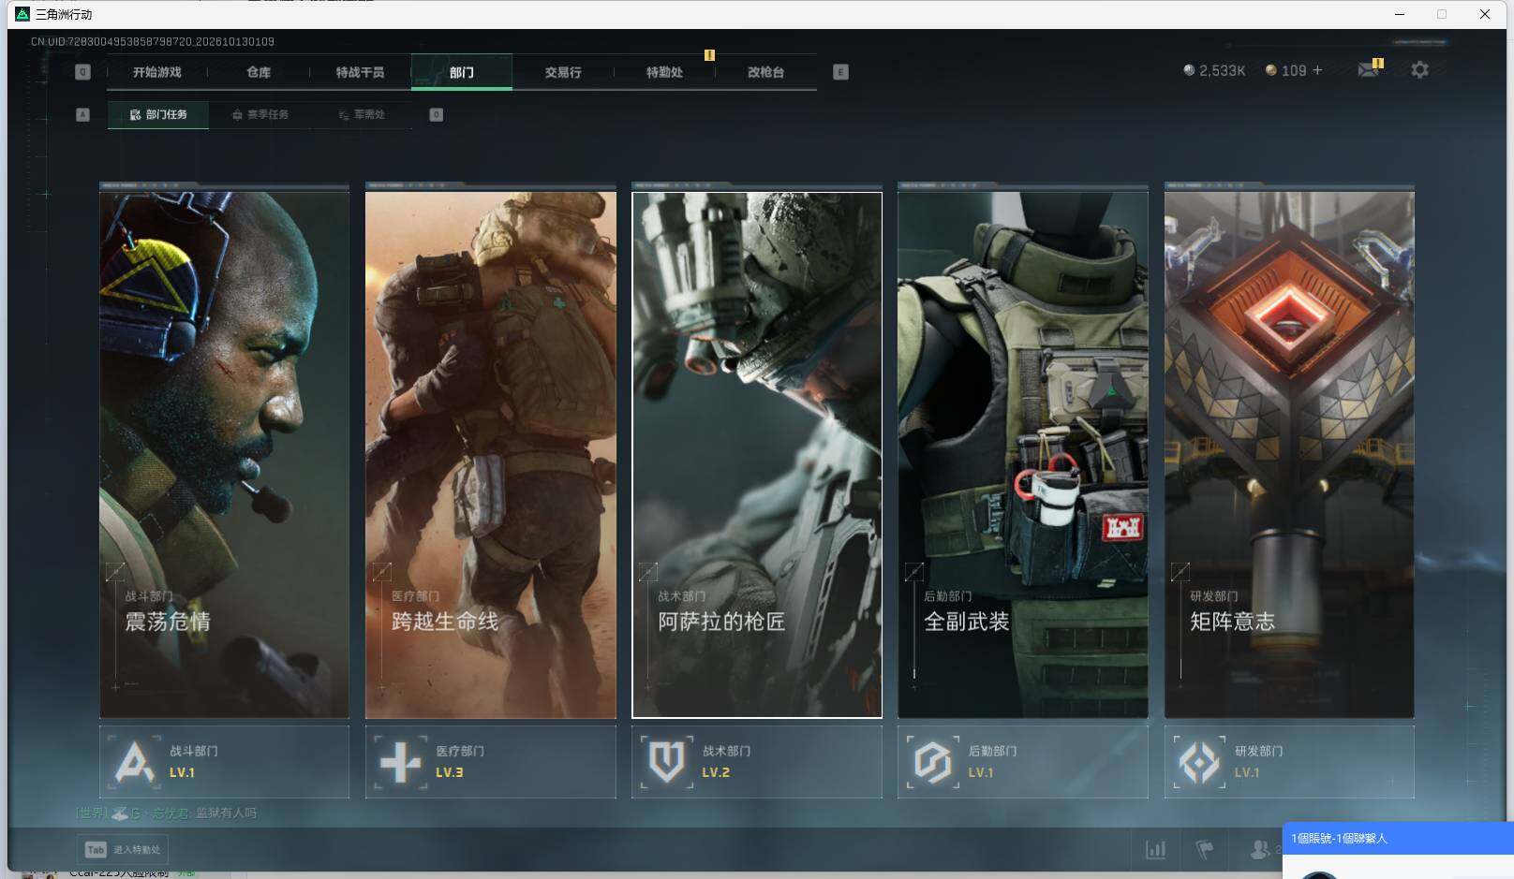Viewport: 1514px width, 879px height.
Task: Click the 医疗部门 cross emblem icon
Action: click(400, 762)
